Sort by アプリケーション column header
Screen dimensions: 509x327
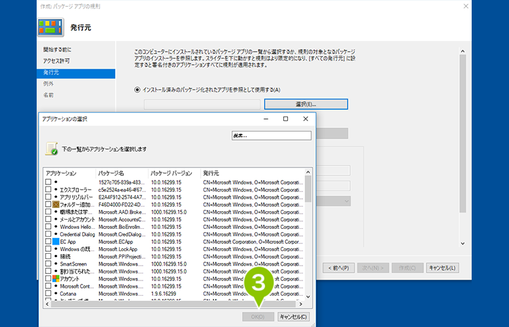click(69, 173)
